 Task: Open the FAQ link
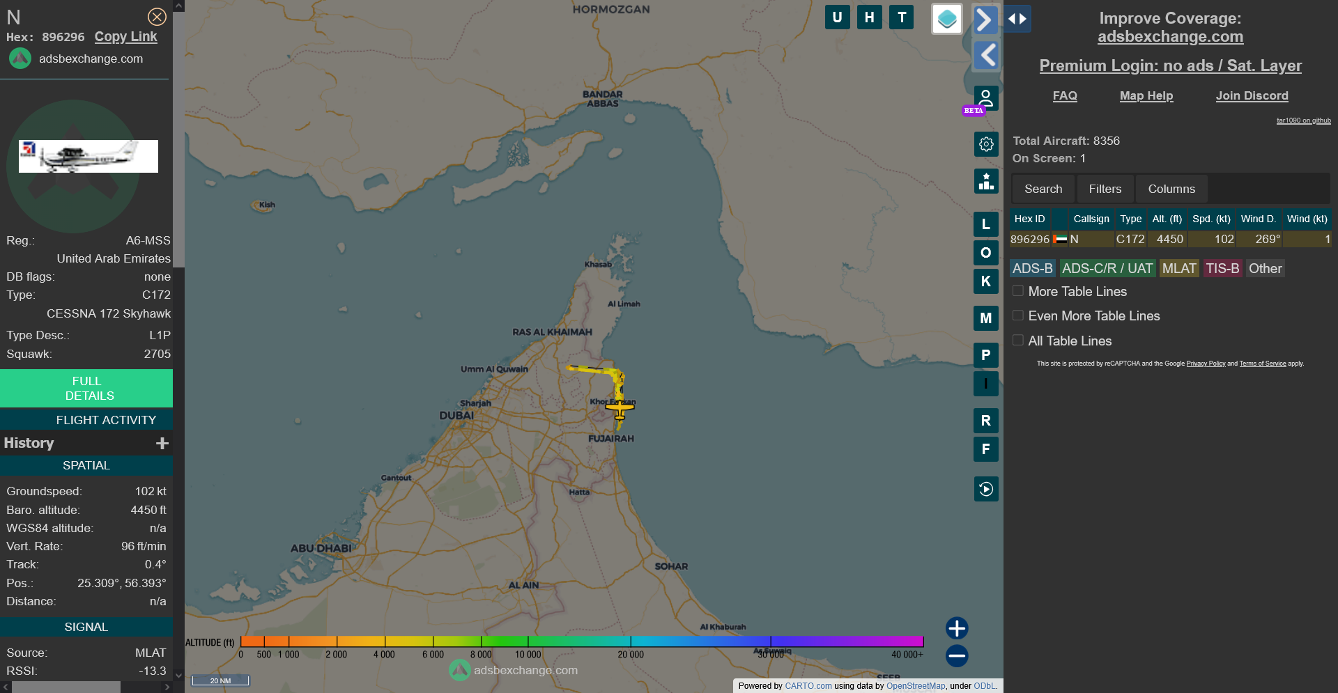(x=1065, y=95)
